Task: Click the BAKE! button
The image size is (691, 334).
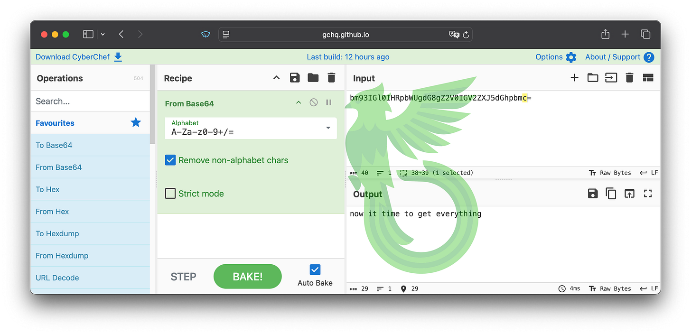Action: tap(248, 277)
